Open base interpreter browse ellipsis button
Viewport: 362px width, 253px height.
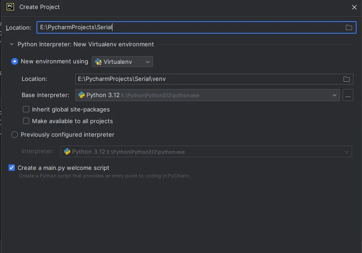(348, 95)
